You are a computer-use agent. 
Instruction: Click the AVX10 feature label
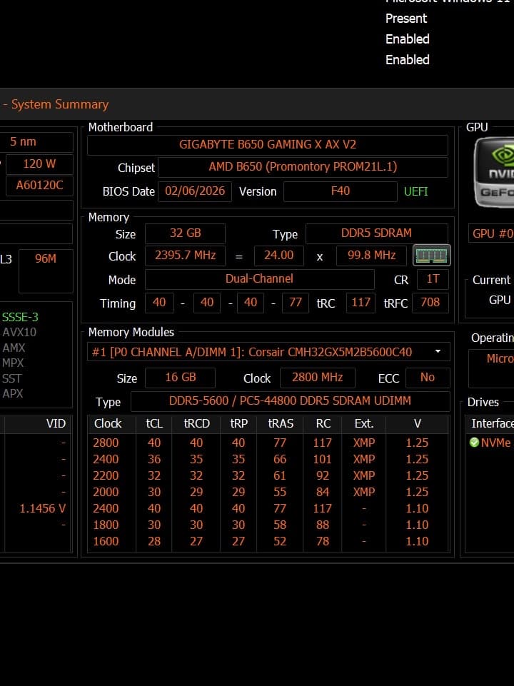tap(19, 332)
